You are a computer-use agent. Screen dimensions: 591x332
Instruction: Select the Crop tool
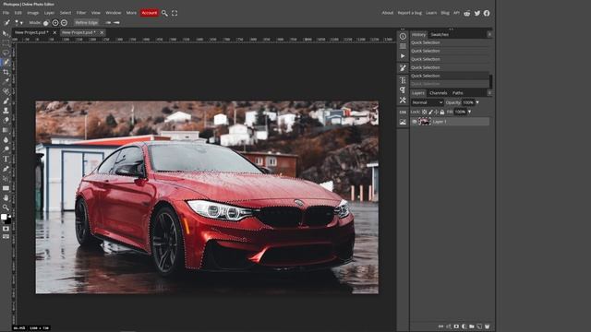[x=6, y=72]
